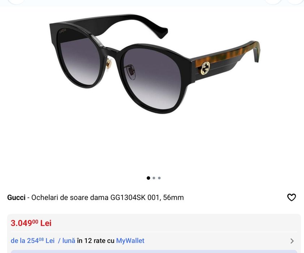Image resolution: width=304 pixels, height=253 pixels.
Task: Tap the 3.049 Lei price
Action: click(31, 223)
